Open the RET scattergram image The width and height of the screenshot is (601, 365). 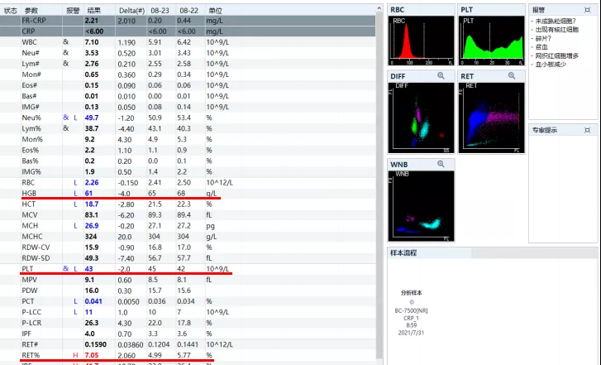click(491, 118)
